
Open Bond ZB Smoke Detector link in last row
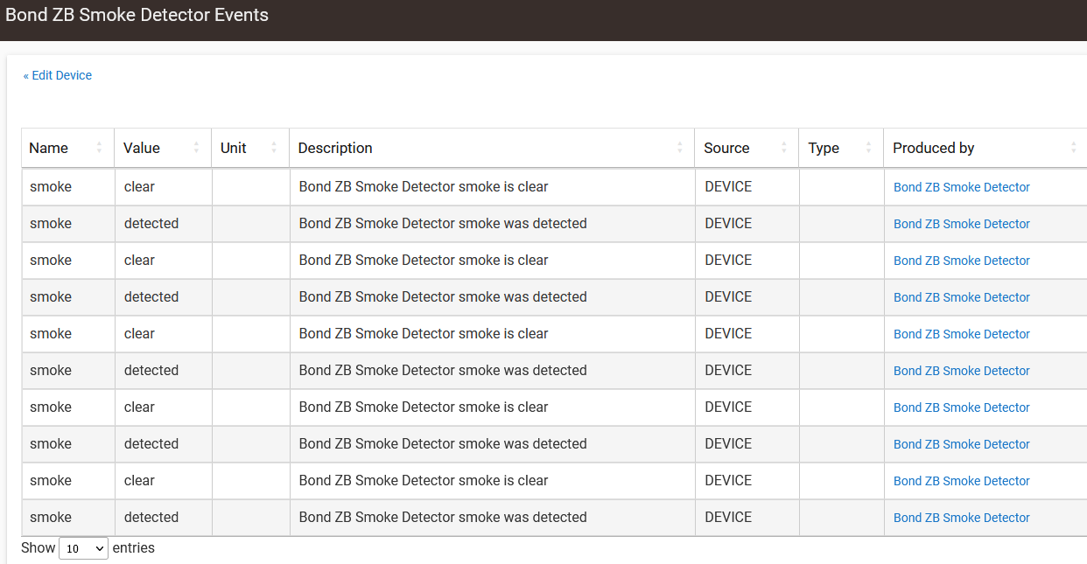961,518
